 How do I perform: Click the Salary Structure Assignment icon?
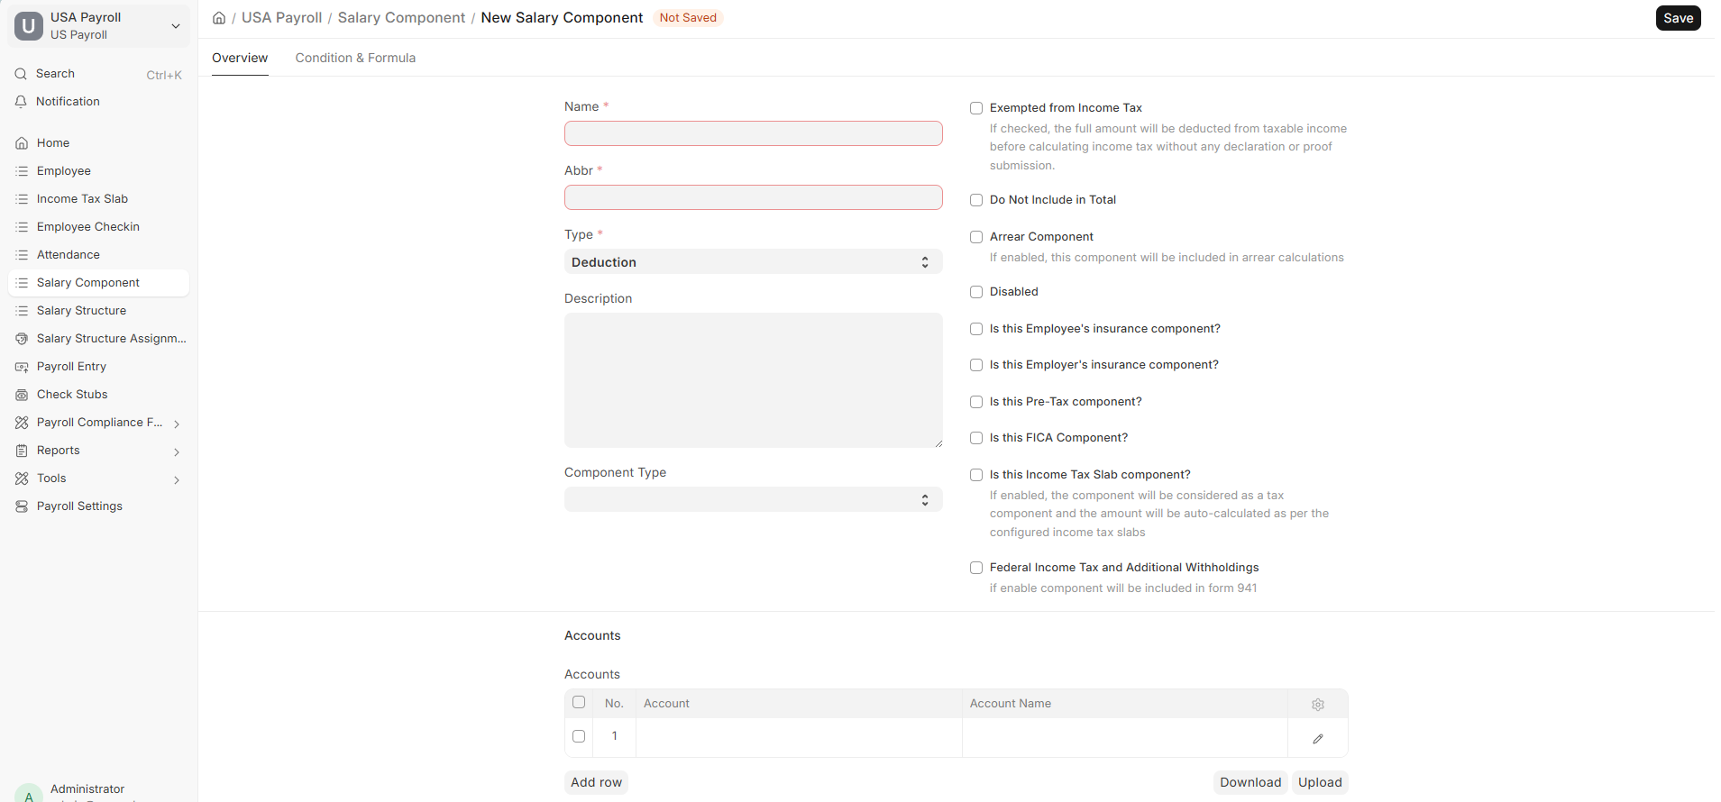click(x=22, y=339)
